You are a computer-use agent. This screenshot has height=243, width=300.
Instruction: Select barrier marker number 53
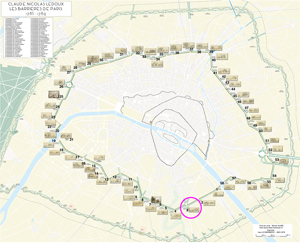(277, 160)
